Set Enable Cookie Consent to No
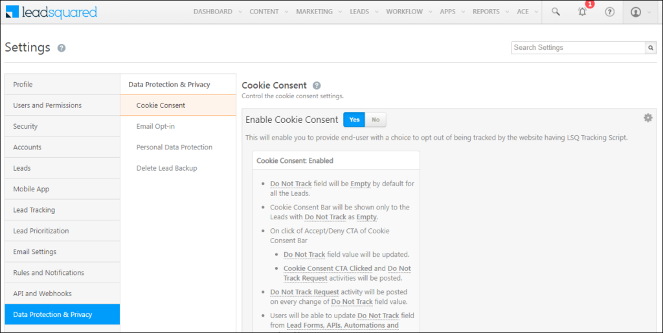 click(376, 120)
